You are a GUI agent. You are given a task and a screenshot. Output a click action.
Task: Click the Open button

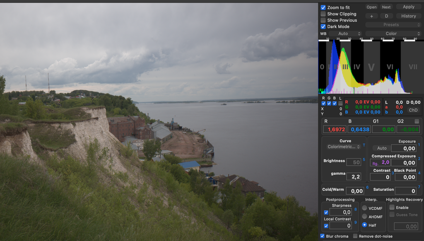371,7
